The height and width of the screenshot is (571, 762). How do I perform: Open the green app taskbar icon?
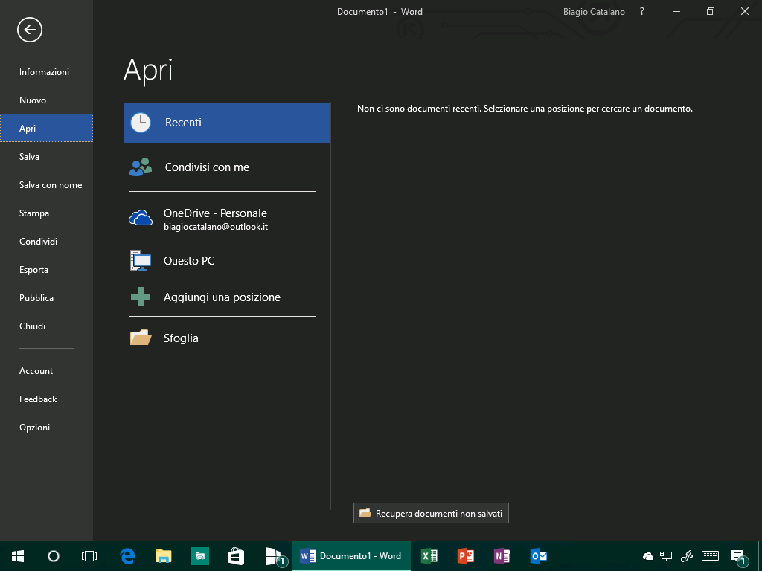click(x=199, y=556)
